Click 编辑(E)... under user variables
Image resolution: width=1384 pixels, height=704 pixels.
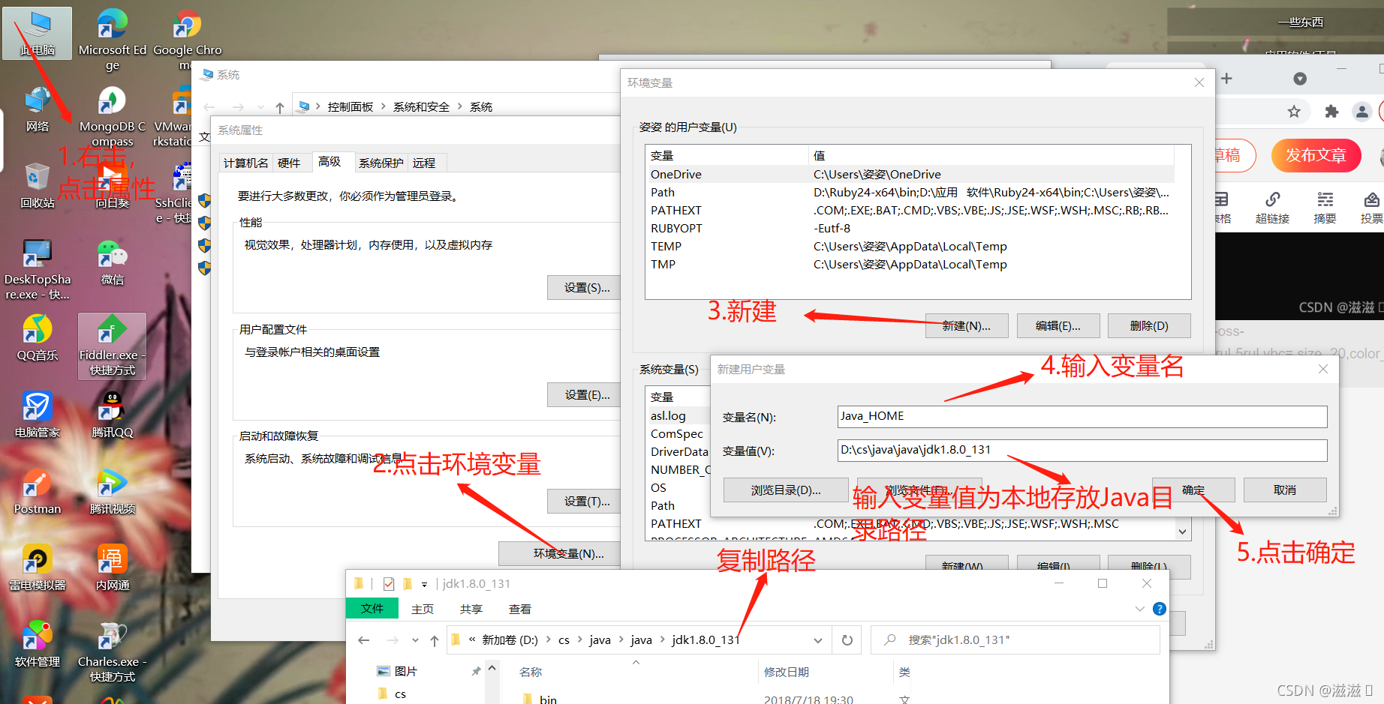[x=1058, y=326]
